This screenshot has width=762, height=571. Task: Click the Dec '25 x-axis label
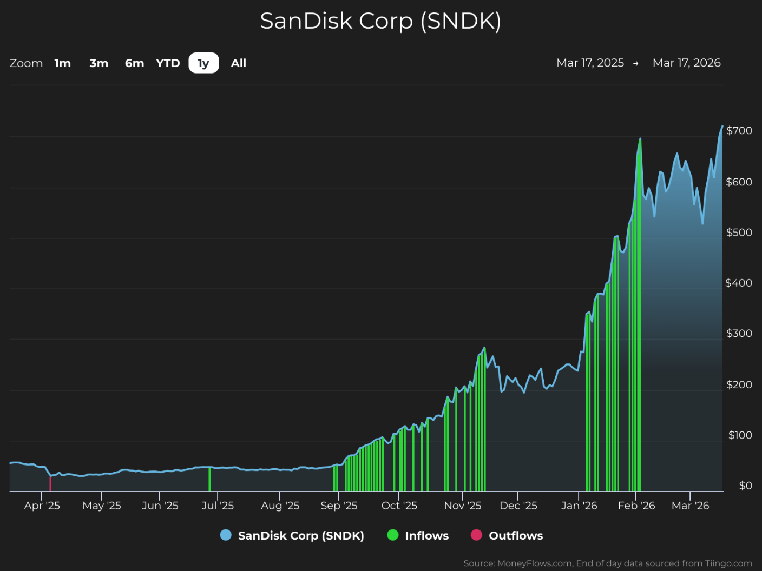(518, 506)
